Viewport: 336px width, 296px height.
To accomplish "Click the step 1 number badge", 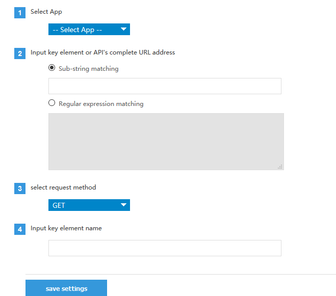I will pos(20,13).
